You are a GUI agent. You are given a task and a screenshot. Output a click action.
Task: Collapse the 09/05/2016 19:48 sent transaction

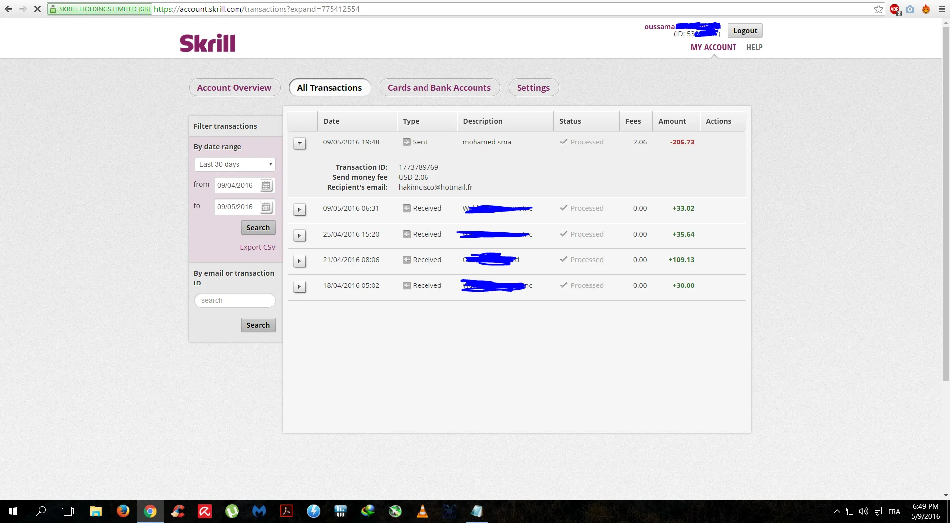point(299,143)
